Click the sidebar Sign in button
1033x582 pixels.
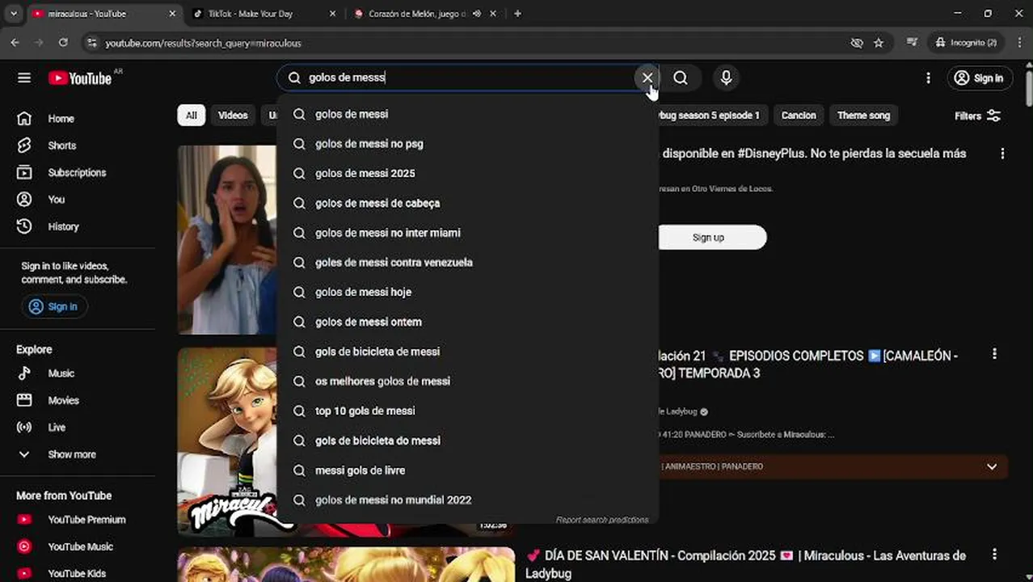click(x=54, y=306)
